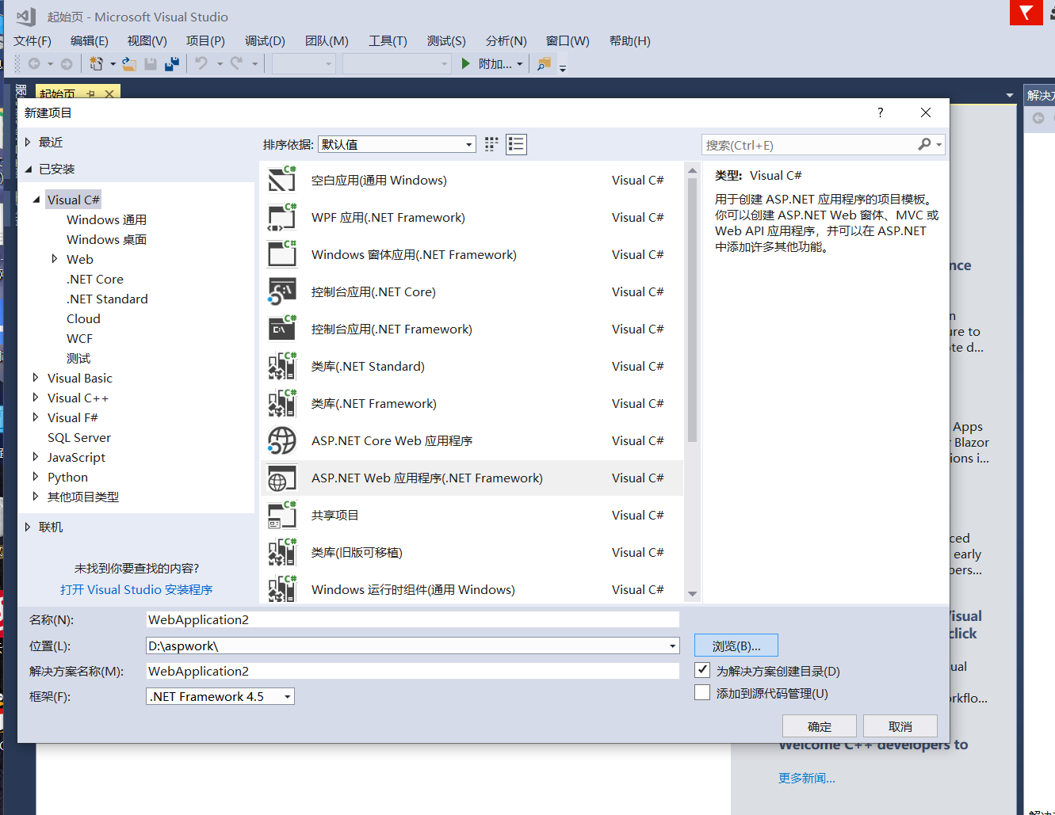
Task: Uncheck create directory for solution checkbox
Action: coord(702,670)
